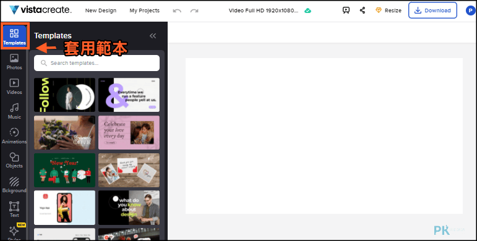Collapse the Templates panel with double chevron
The height and width of the screenshot is (241, 477).
[x=153, y=36]
